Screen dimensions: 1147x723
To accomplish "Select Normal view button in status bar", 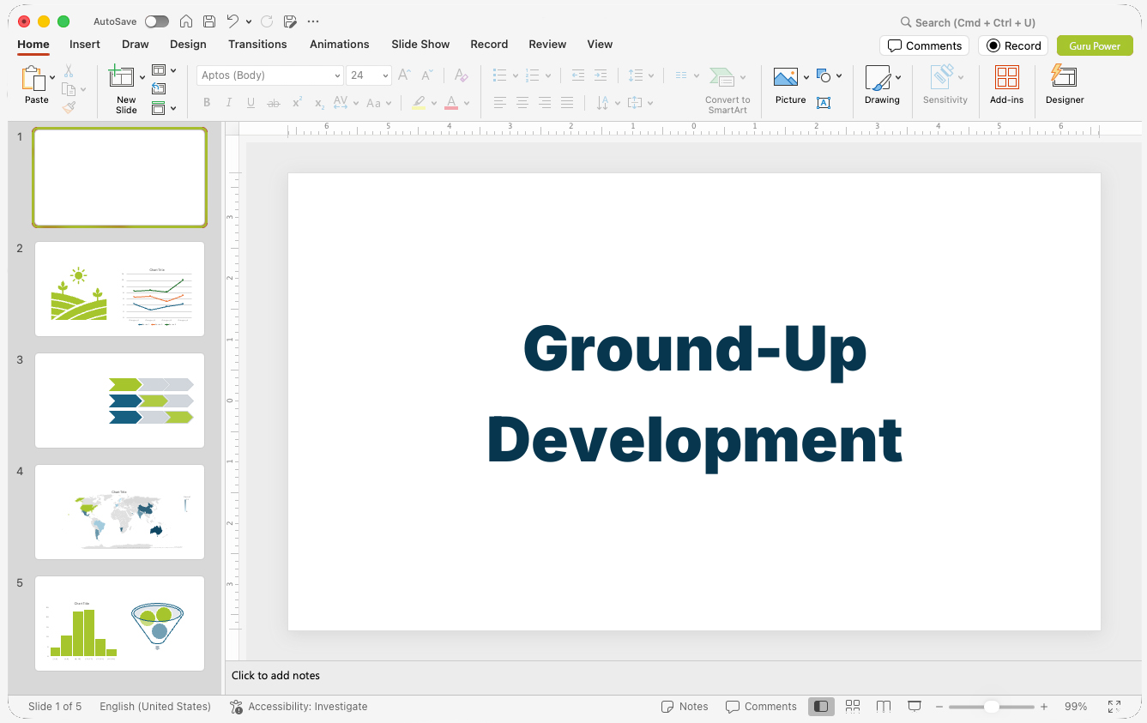I will click(821, 707).
